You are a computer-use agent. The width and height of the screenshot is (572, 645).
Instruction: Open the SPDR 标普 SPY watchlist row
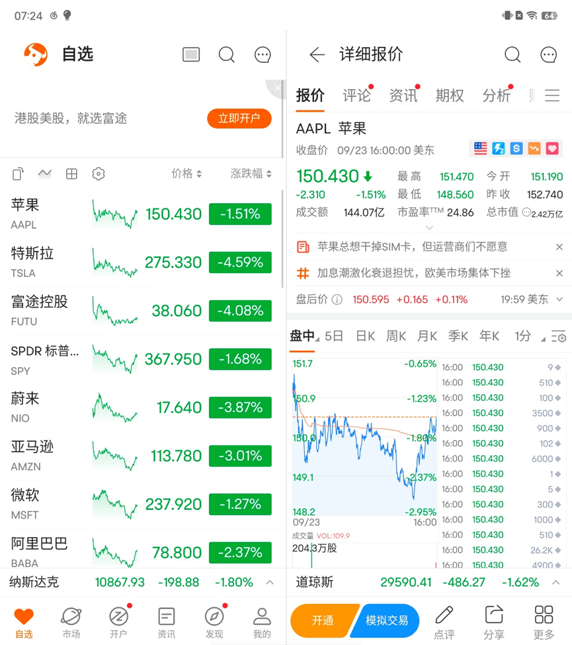tap(141, 359)
